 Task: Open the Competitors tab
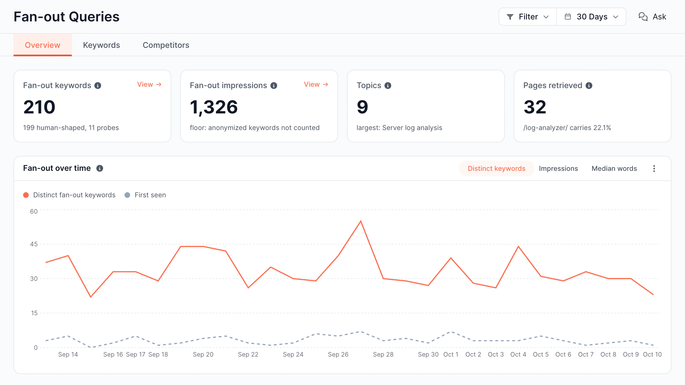pyautogui.click(x=166, y=45)
